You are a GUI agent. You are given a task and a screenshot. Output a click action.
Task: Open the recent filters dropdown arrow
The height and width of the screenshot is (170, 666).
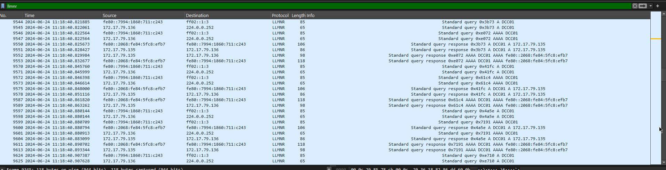(650, 6)
